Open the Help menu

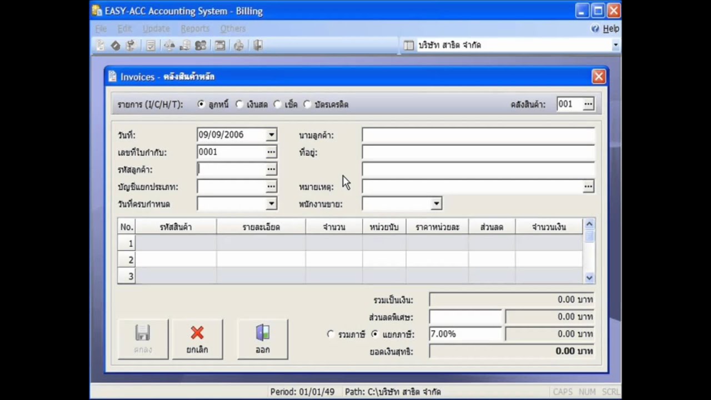click(x=611, y=28)
